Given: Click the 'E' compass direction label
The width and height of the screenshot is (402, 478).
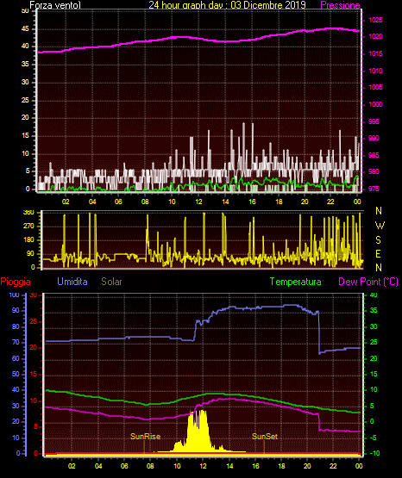Looking at the screenshot, I should (x=378, y=253).
